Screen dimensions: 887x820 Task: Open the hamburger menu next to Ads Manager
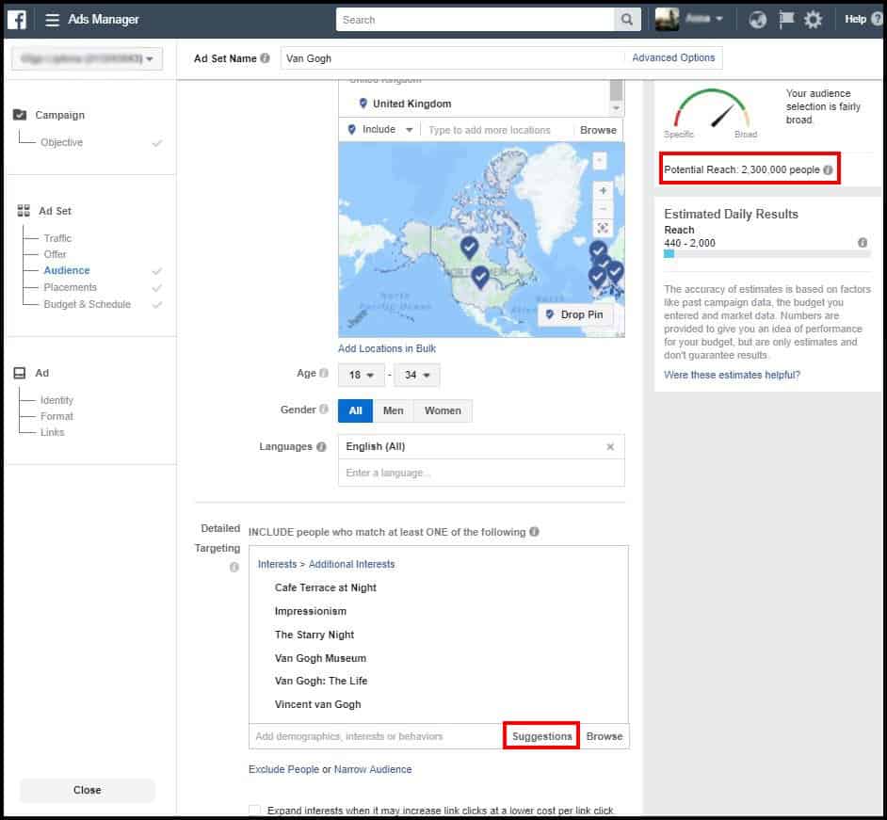(x=53, y=20)
